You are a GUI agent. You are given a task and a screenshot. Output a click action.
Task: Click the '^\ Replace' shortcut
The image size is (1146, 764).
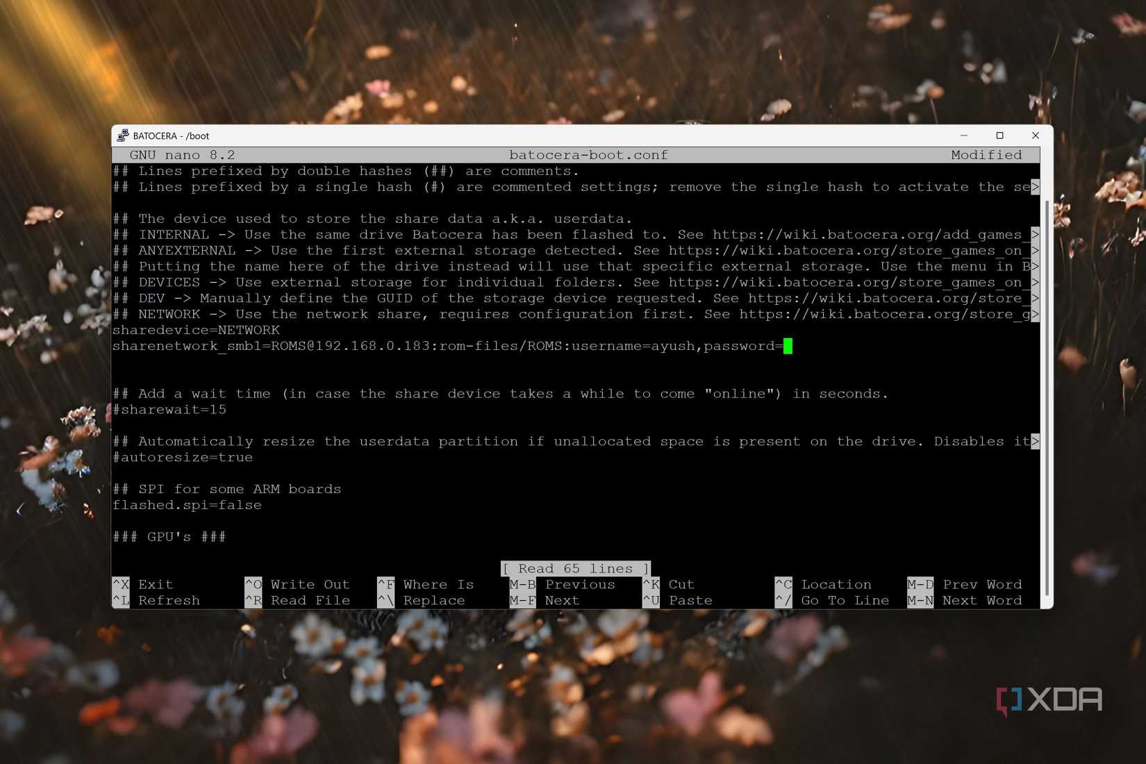[421, 601]
